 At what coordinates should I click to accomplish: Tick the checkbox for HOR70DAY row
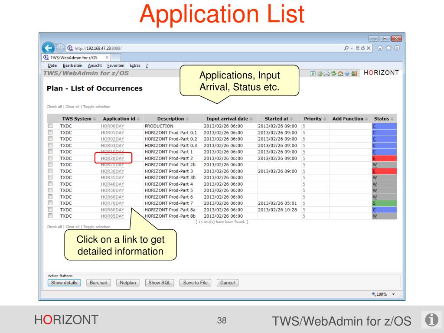[50, 203]
